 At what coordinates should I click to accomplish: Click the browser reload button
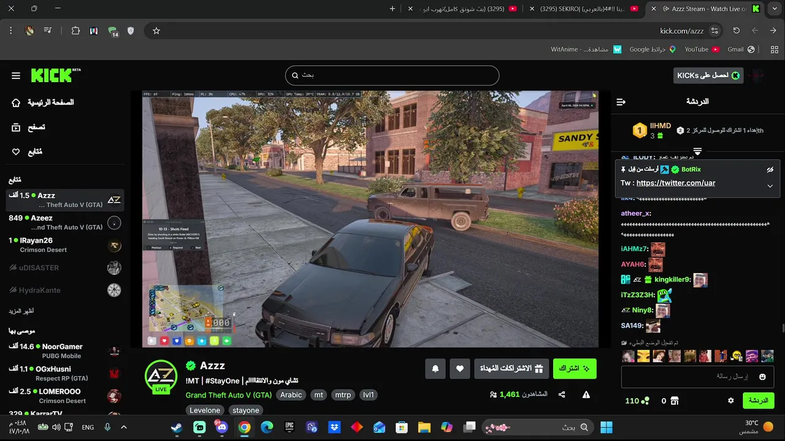[737, 31]
